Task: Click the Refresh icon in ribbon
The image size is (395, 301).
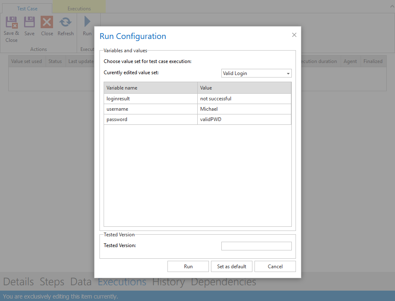Action: point(65,23)
